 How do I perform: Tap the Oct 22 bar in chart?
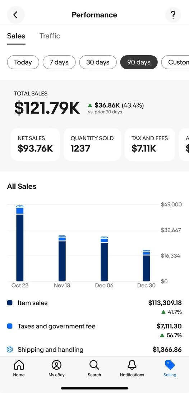(20, 243)
